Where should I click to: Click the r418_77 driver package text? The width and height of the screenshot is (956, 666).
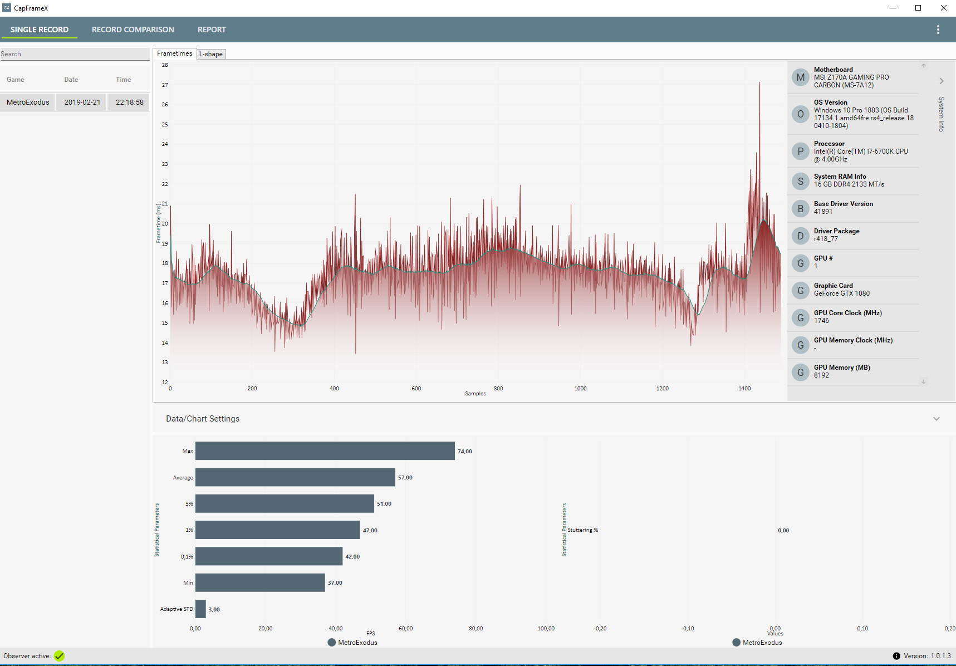click(826, 239)
